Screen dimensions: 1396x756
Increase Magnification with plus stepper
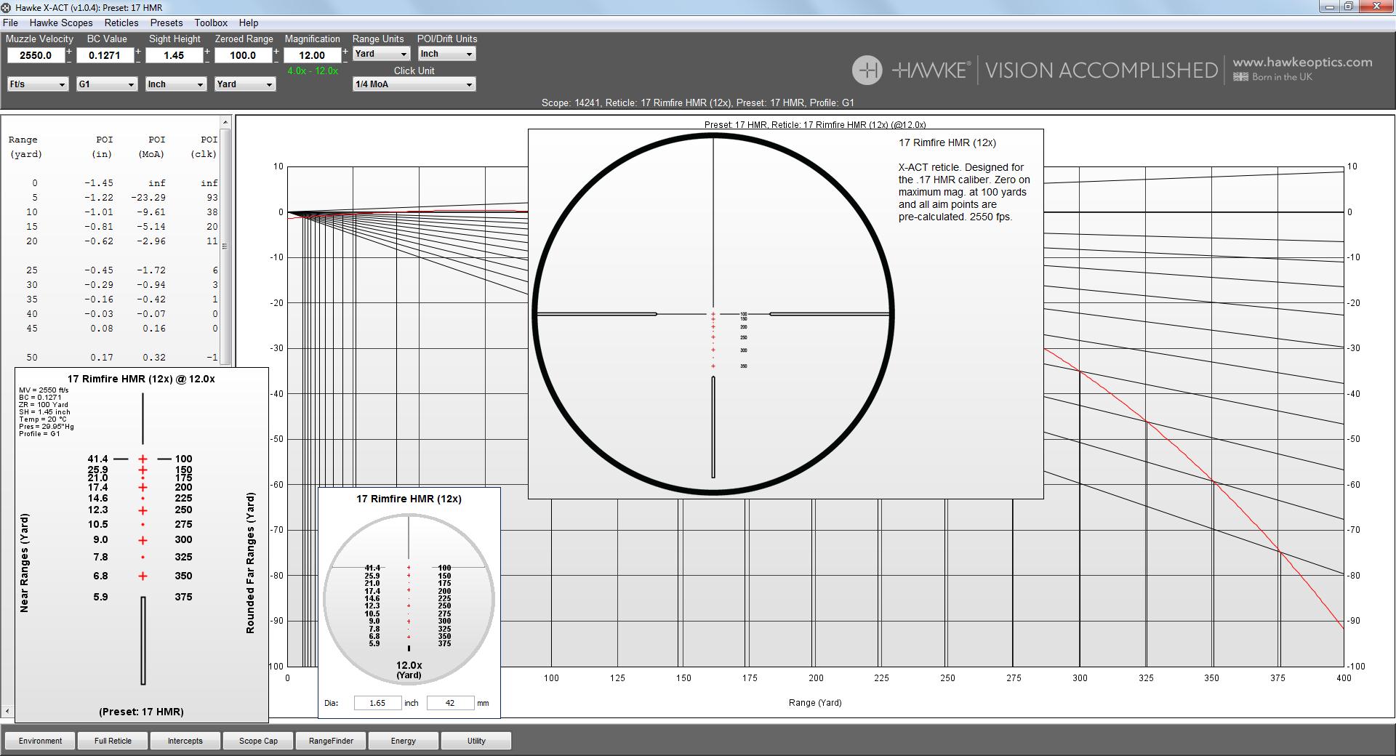(x=345, y=52)
